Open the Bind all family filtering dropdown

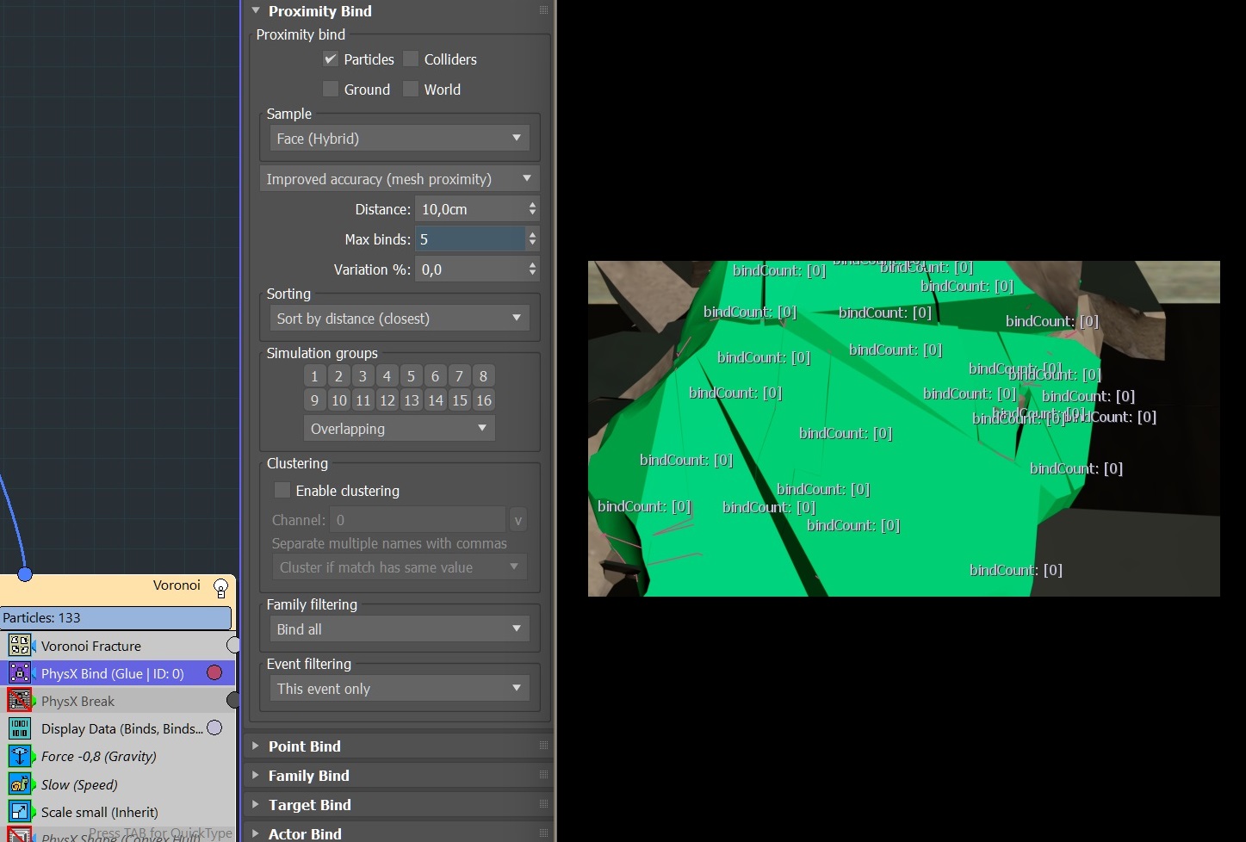coord(399,629)
